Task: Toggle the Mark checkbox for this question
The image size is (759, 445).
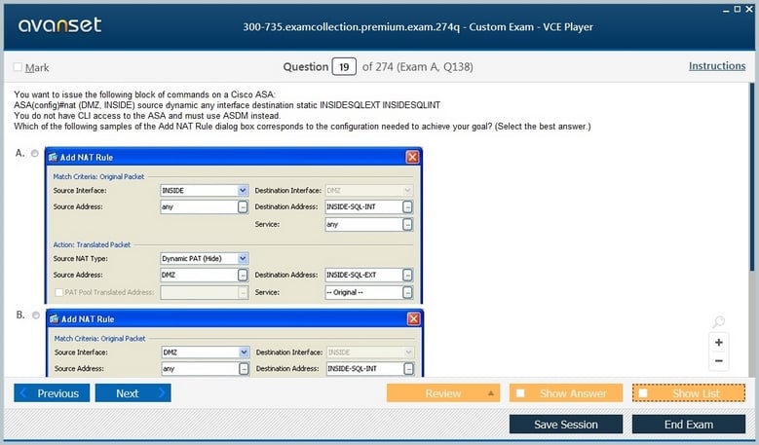Action: coord(18,67)
